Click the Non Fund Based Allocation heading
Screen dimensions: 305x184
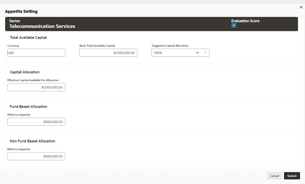coord(32,141)
